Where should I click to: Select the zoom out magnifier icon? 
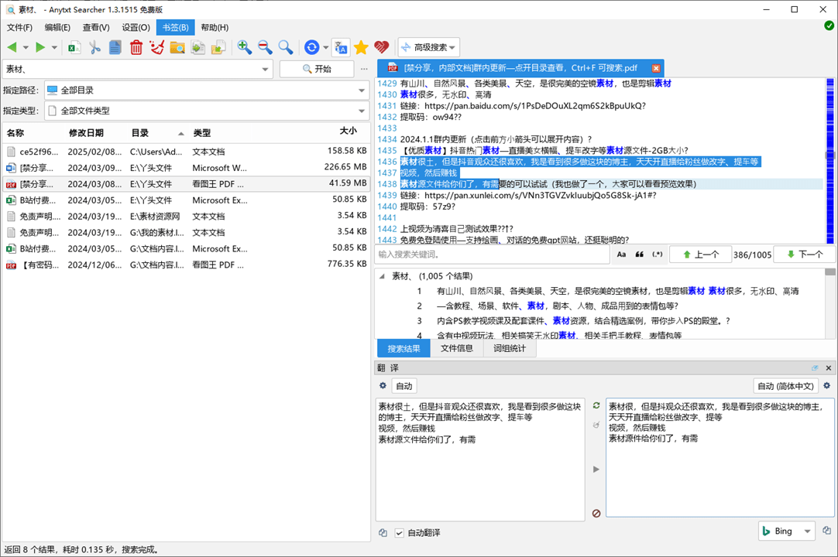coord(263,47)
